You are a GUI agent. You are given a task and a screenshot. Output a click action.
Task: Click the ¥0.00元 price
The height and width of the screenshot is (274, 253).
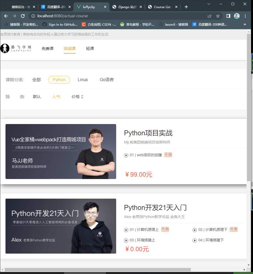tap(137, 249)
